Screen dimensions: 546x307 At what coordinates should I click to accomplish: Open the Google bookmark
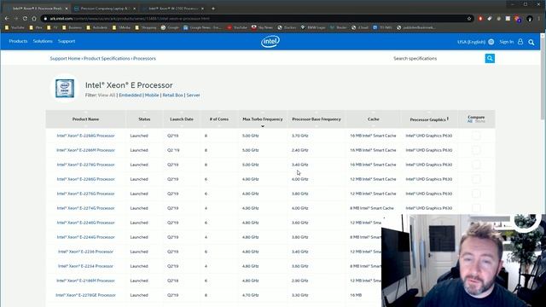pyautogui.click(x=170, y=27)
